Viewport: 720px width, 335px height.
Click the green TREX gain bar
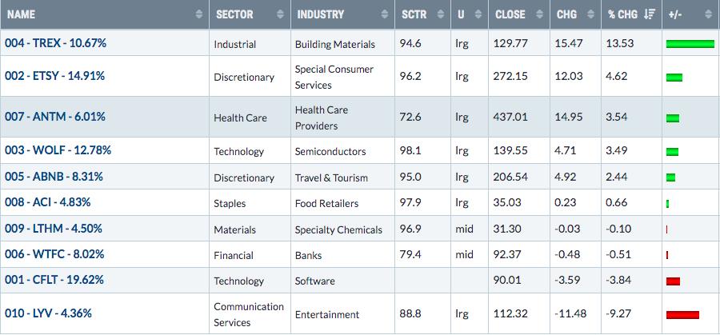pyautogui.click(x=690, y=44)
